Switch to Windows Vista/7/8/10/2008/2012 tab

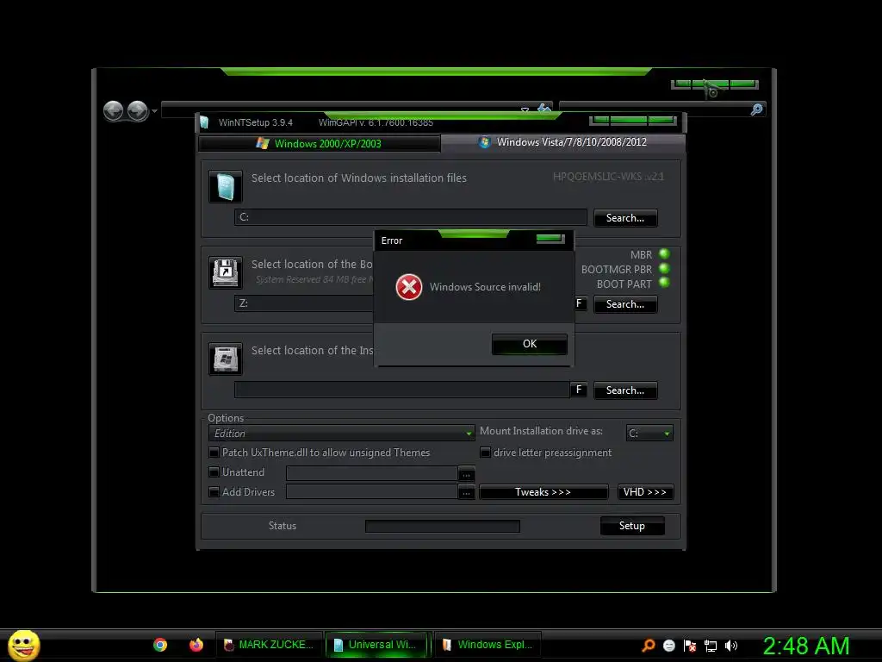tap(563, 142)
